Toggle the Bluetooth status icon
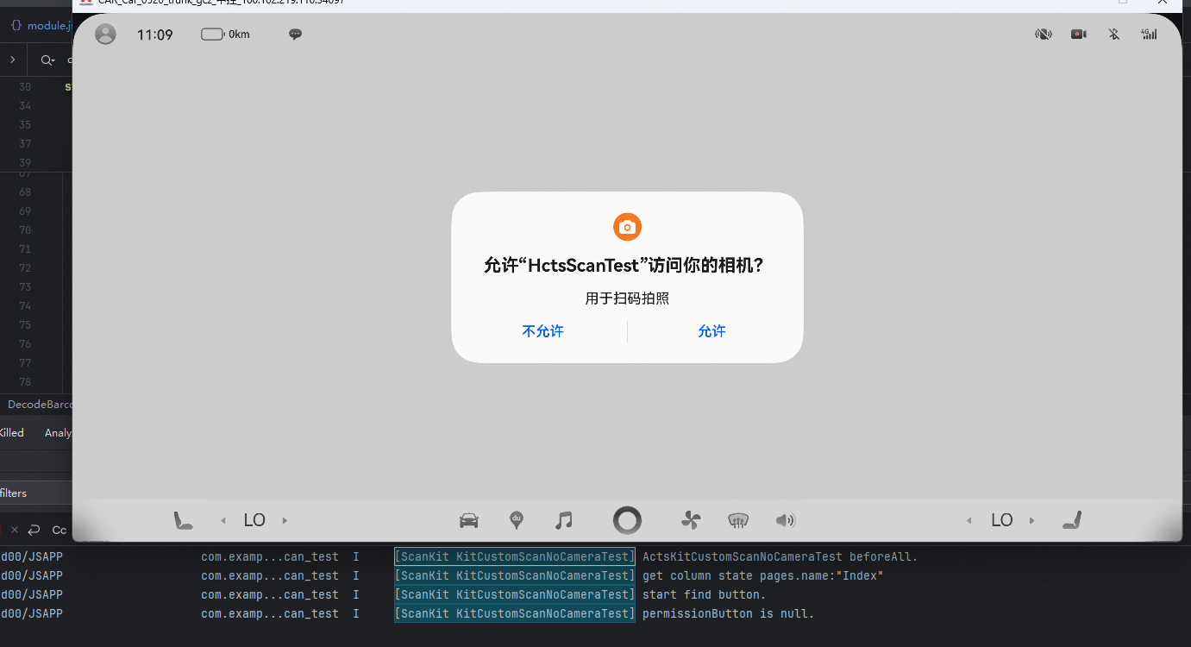The image size is (1191, 647). [x=1113, y=35]
